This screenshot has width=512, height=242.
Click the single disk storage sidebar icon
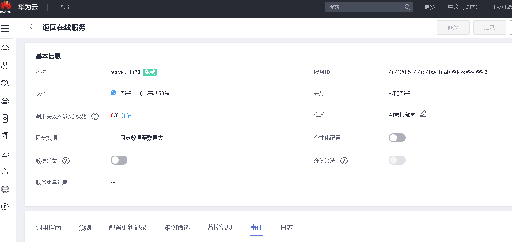click(5, 118)
